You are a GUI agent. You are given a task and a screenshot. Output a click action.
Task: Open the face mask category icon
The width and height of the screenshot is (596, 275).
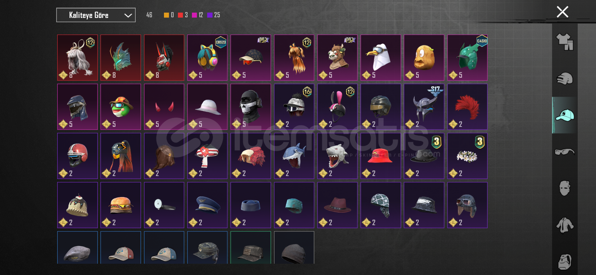[x=565, y=188]
